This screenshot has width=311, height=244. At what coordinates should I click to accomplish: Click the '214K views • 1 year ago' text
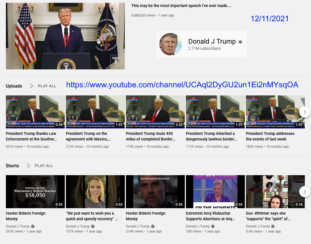144,231
